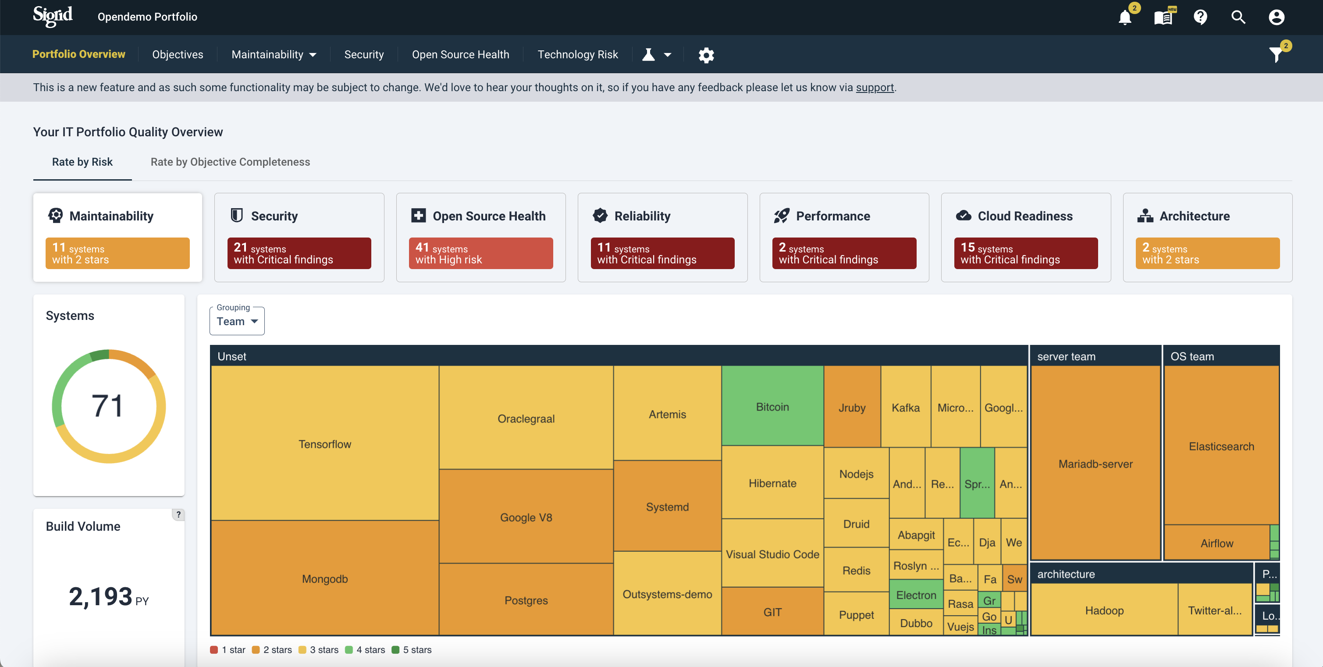Click the architecture group header
Screen dimensions: 1323x667
[x=1141, y=574]
